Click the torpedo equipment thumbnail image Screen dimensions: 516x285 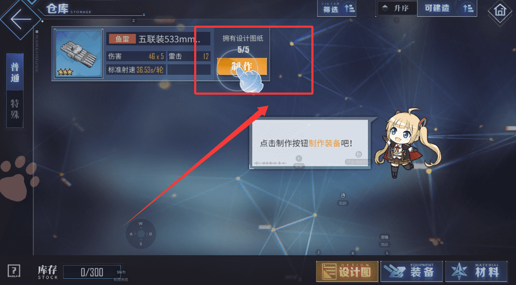coord(78,53)
